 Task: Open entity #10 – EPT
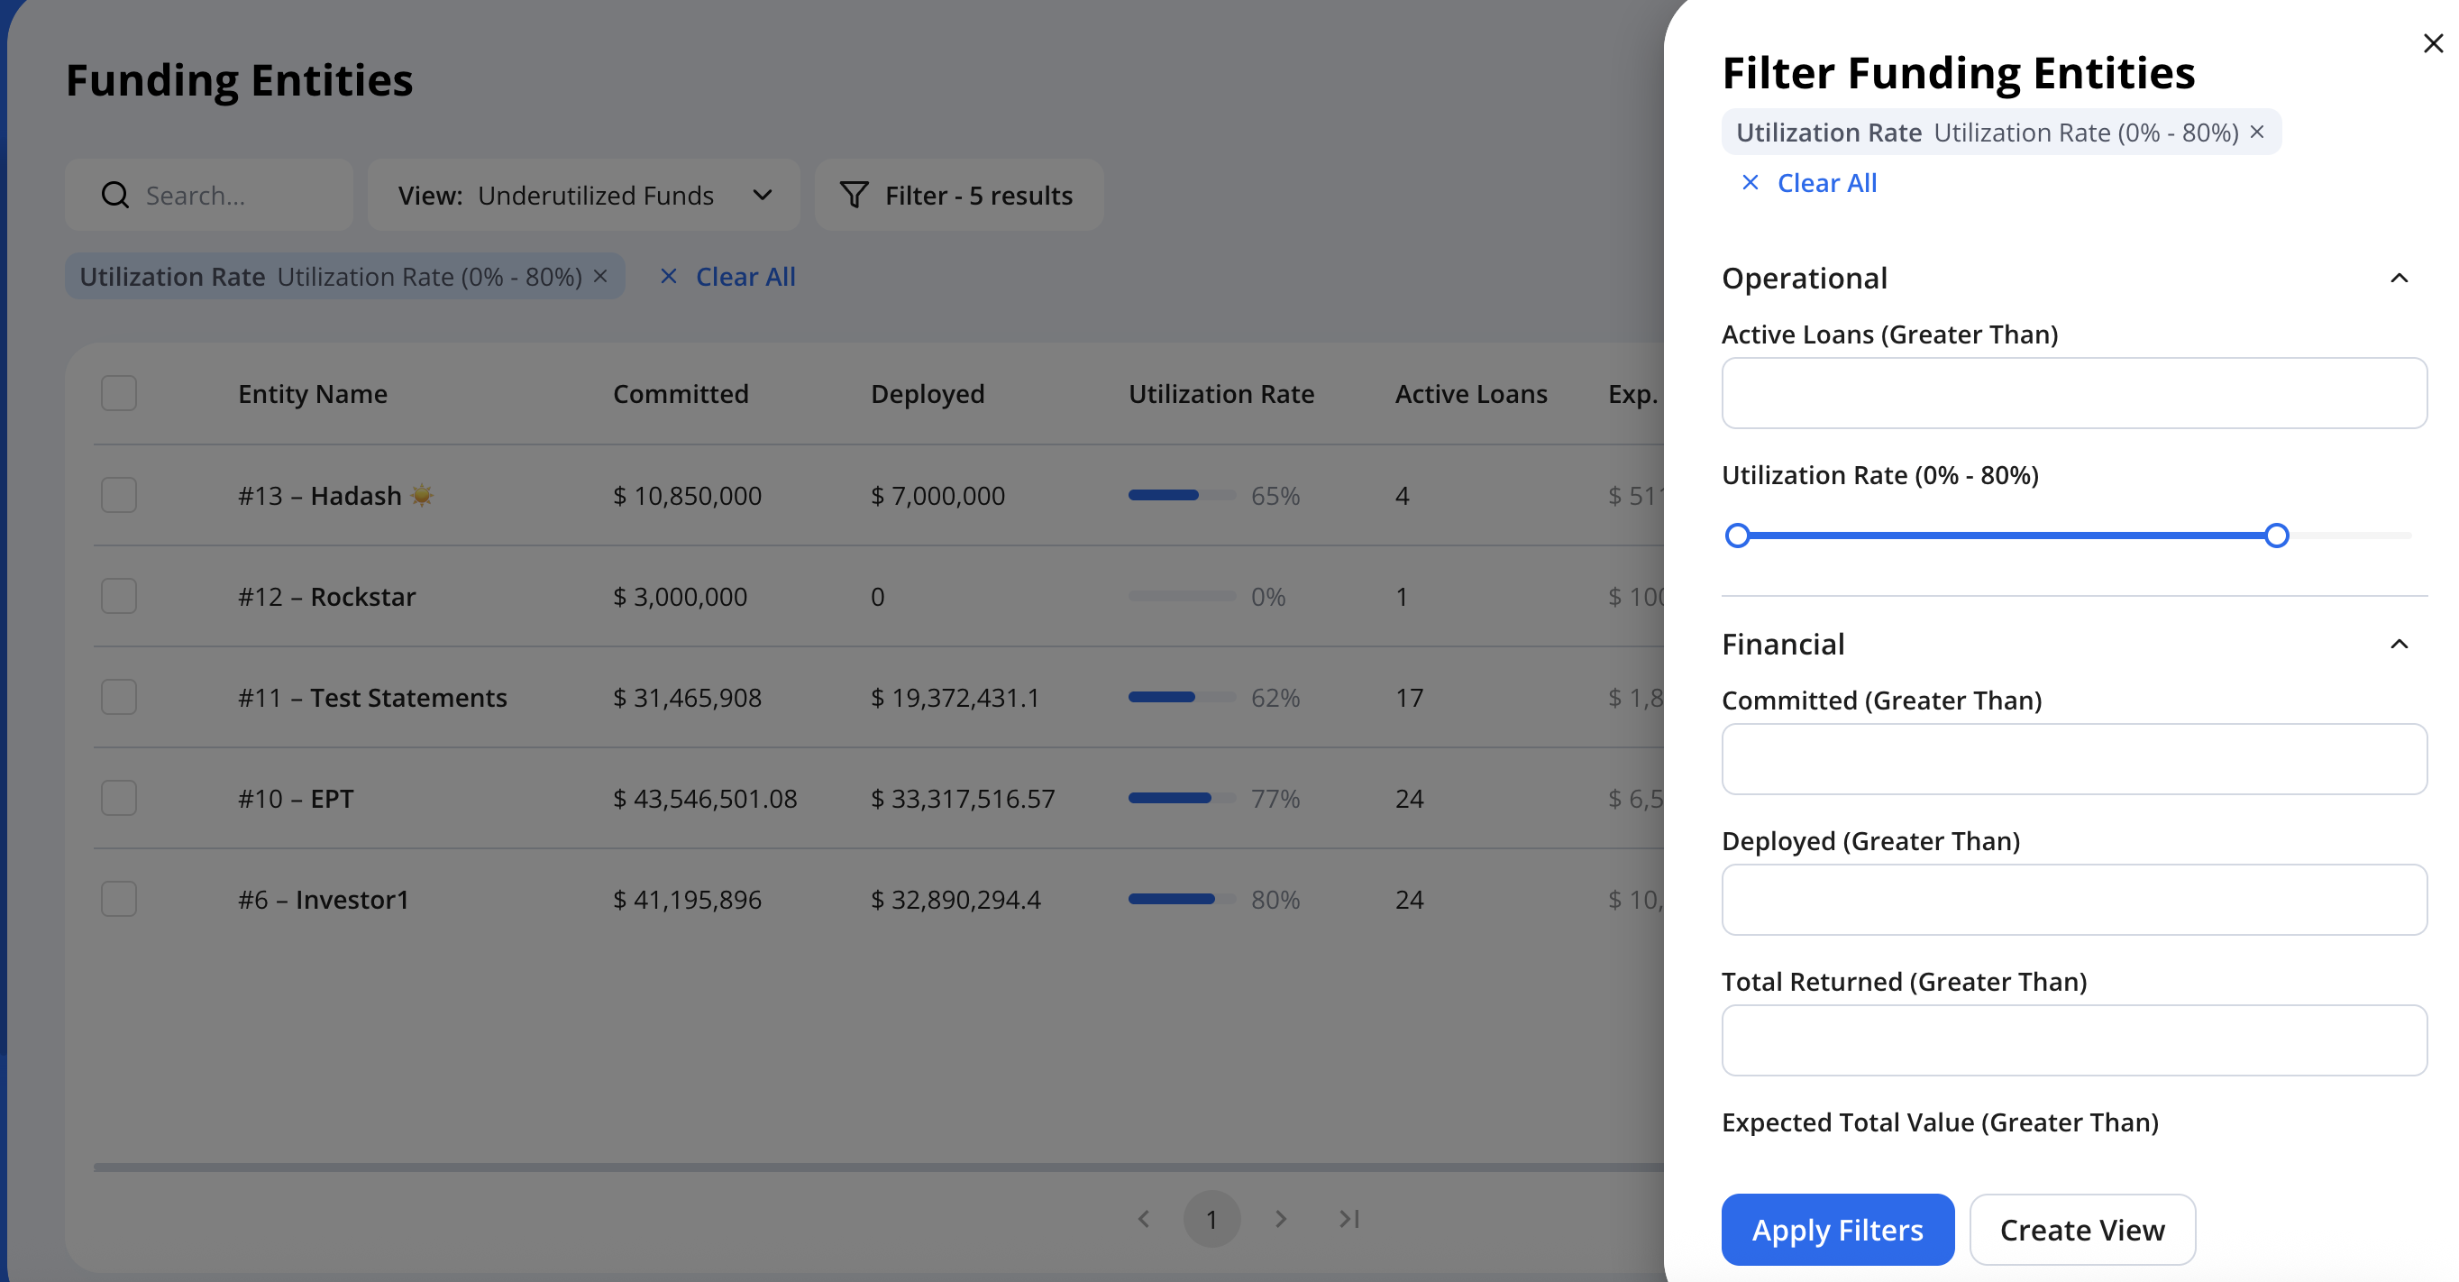(x=295, y=798)
